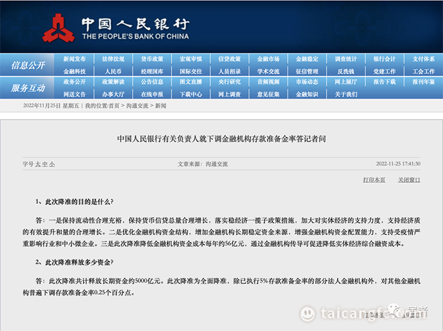
Task: Open 网上展厅 navigation item
Action: [x=346, y=82]
